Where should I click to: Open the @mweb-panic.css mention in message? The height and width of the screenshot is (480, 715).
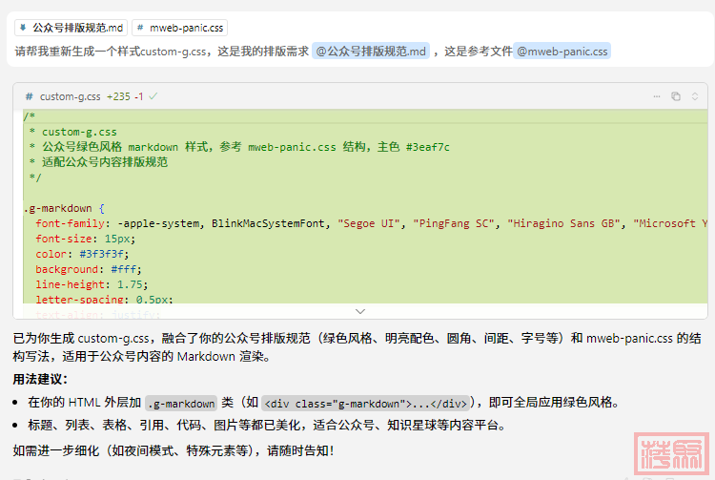click(562, 51)
